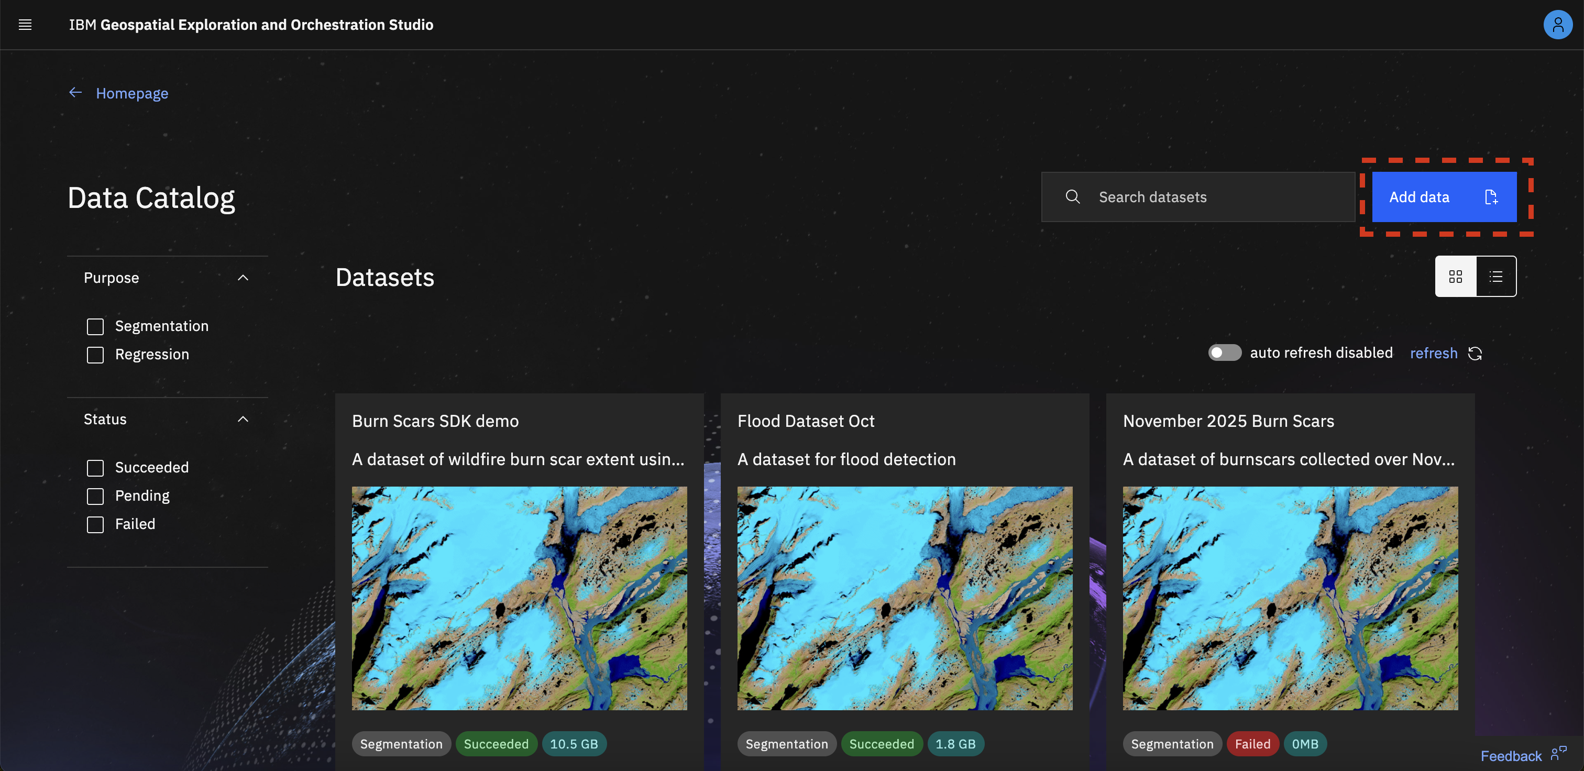This screenshot has width=1584, height=771.
Task: Click the back arrow beside Homepage
Action: coord(75,92)
